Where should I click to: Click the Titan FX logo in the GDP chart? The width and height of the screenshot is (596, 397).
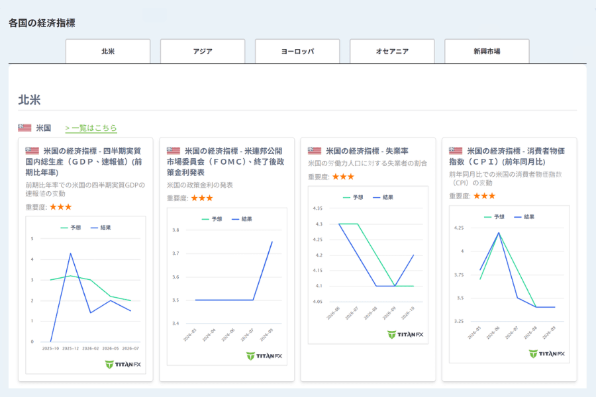click(123, 365)
